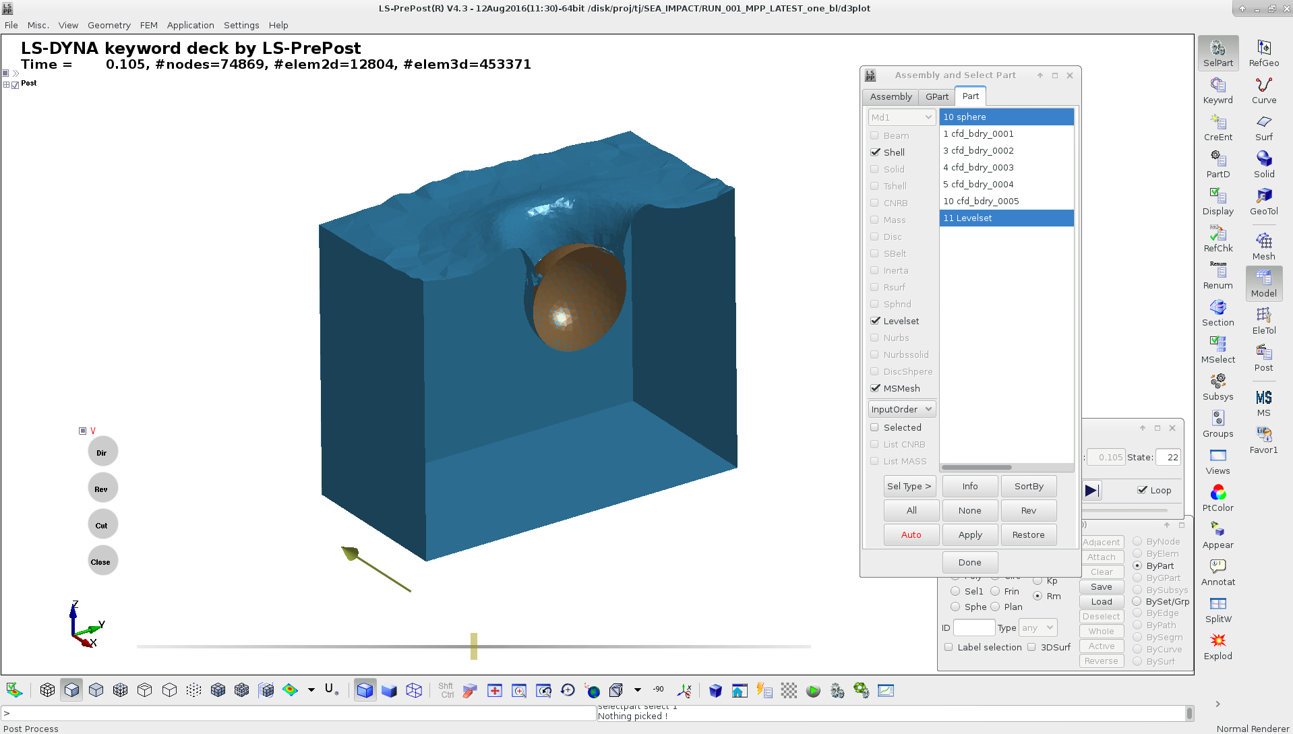Select the PtColor tool
This screenshot has height=734, width=1293.
point(1217,498)
